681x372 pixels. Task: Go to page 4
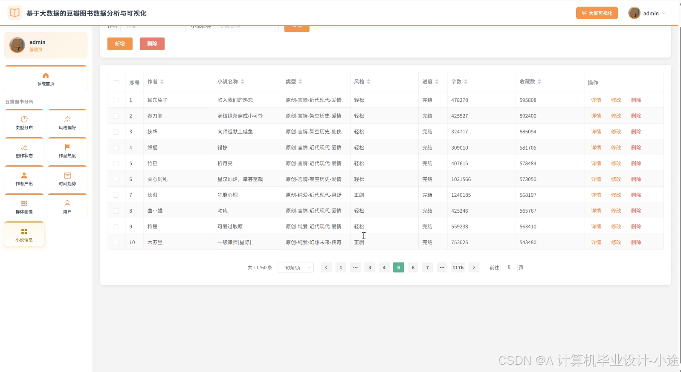click(x=384, y=268)
